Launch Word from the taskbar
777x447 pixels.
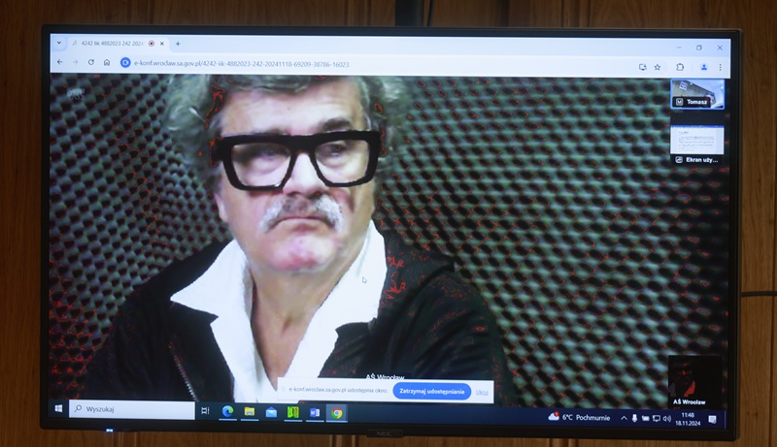click(314, 412)
